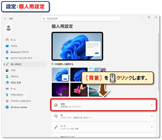Click the Bluetooth icon in sidebar

coord(7,52)
